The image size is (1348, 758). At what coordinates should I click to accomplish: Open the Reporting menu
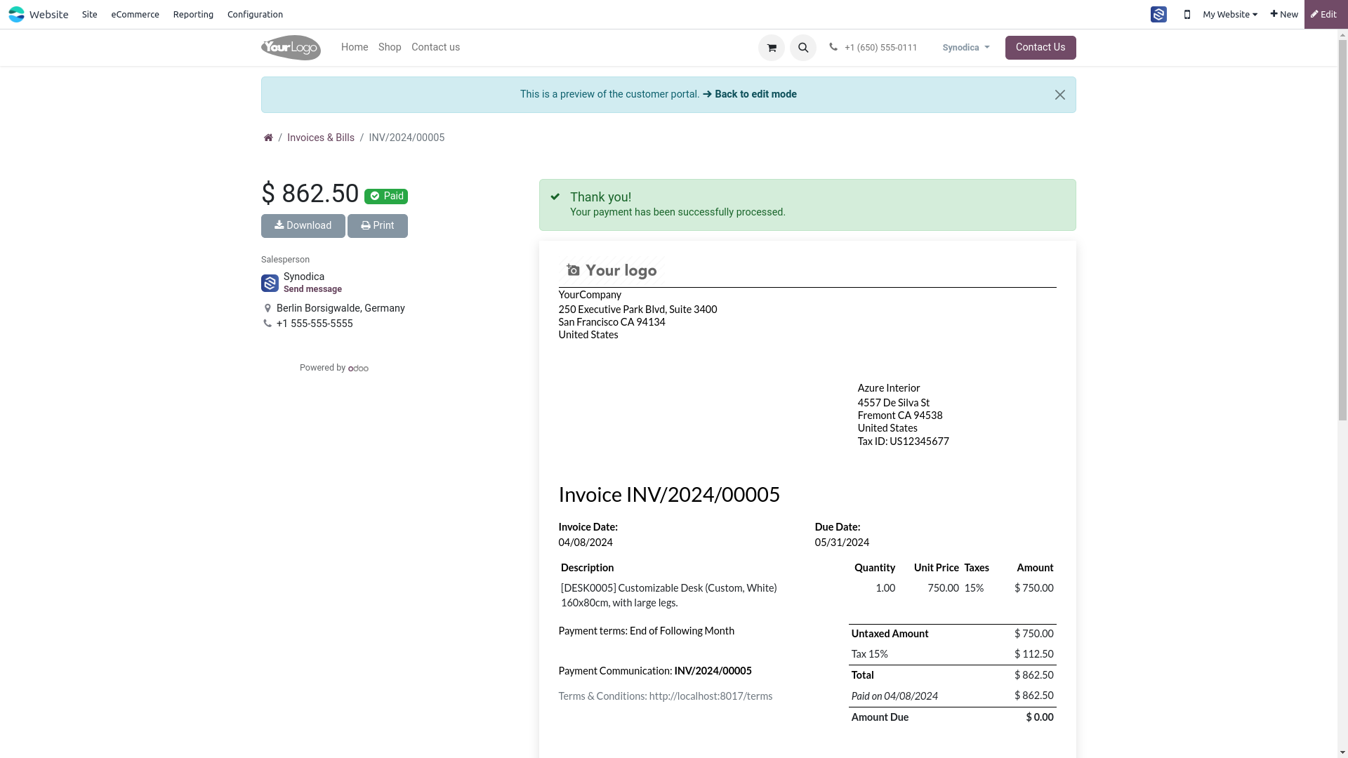pyautogui.click(x=193, y=14)
